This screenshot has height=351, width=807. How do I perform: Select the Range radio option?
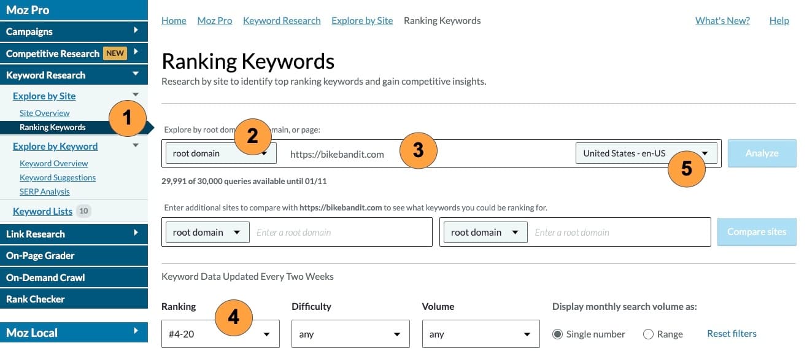[x=648, y=334]
